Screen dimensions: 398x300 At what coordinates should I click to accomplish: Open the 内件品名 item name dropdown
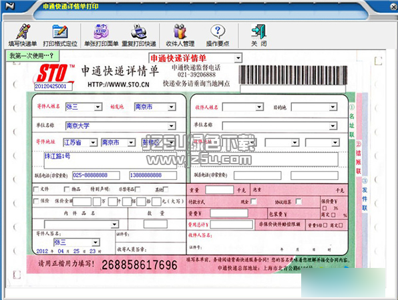pyautogui.click(x=114, y=224)
